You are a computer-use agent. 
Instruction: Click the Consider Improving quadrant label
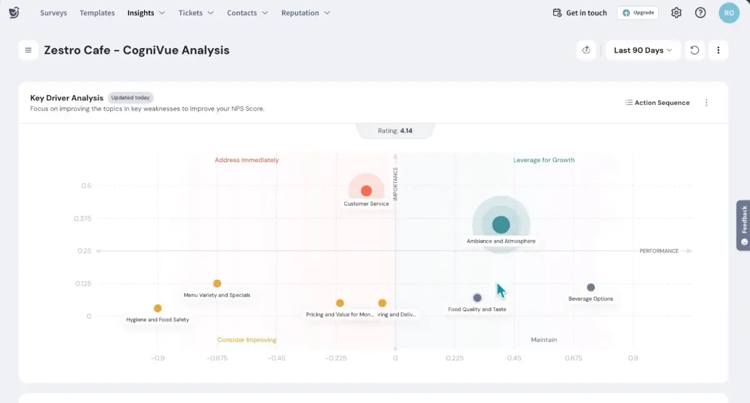pyautogui.click(x=247, y=340)
